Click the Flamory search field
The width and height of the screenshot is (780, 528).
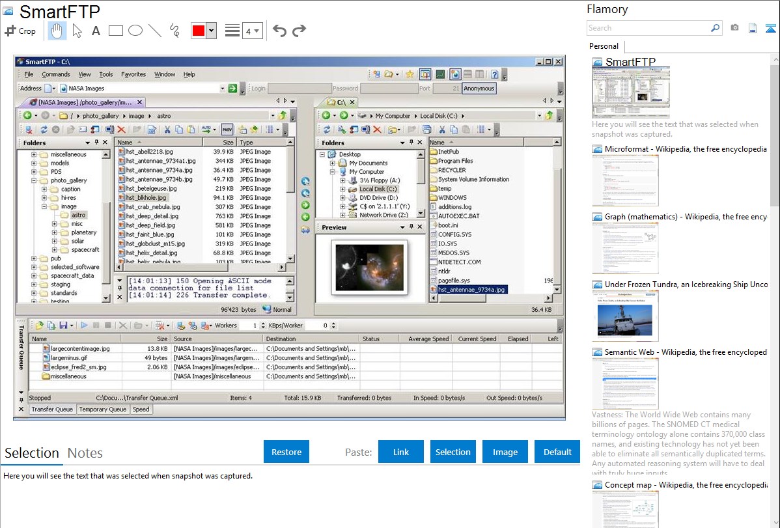coord(648,28)
